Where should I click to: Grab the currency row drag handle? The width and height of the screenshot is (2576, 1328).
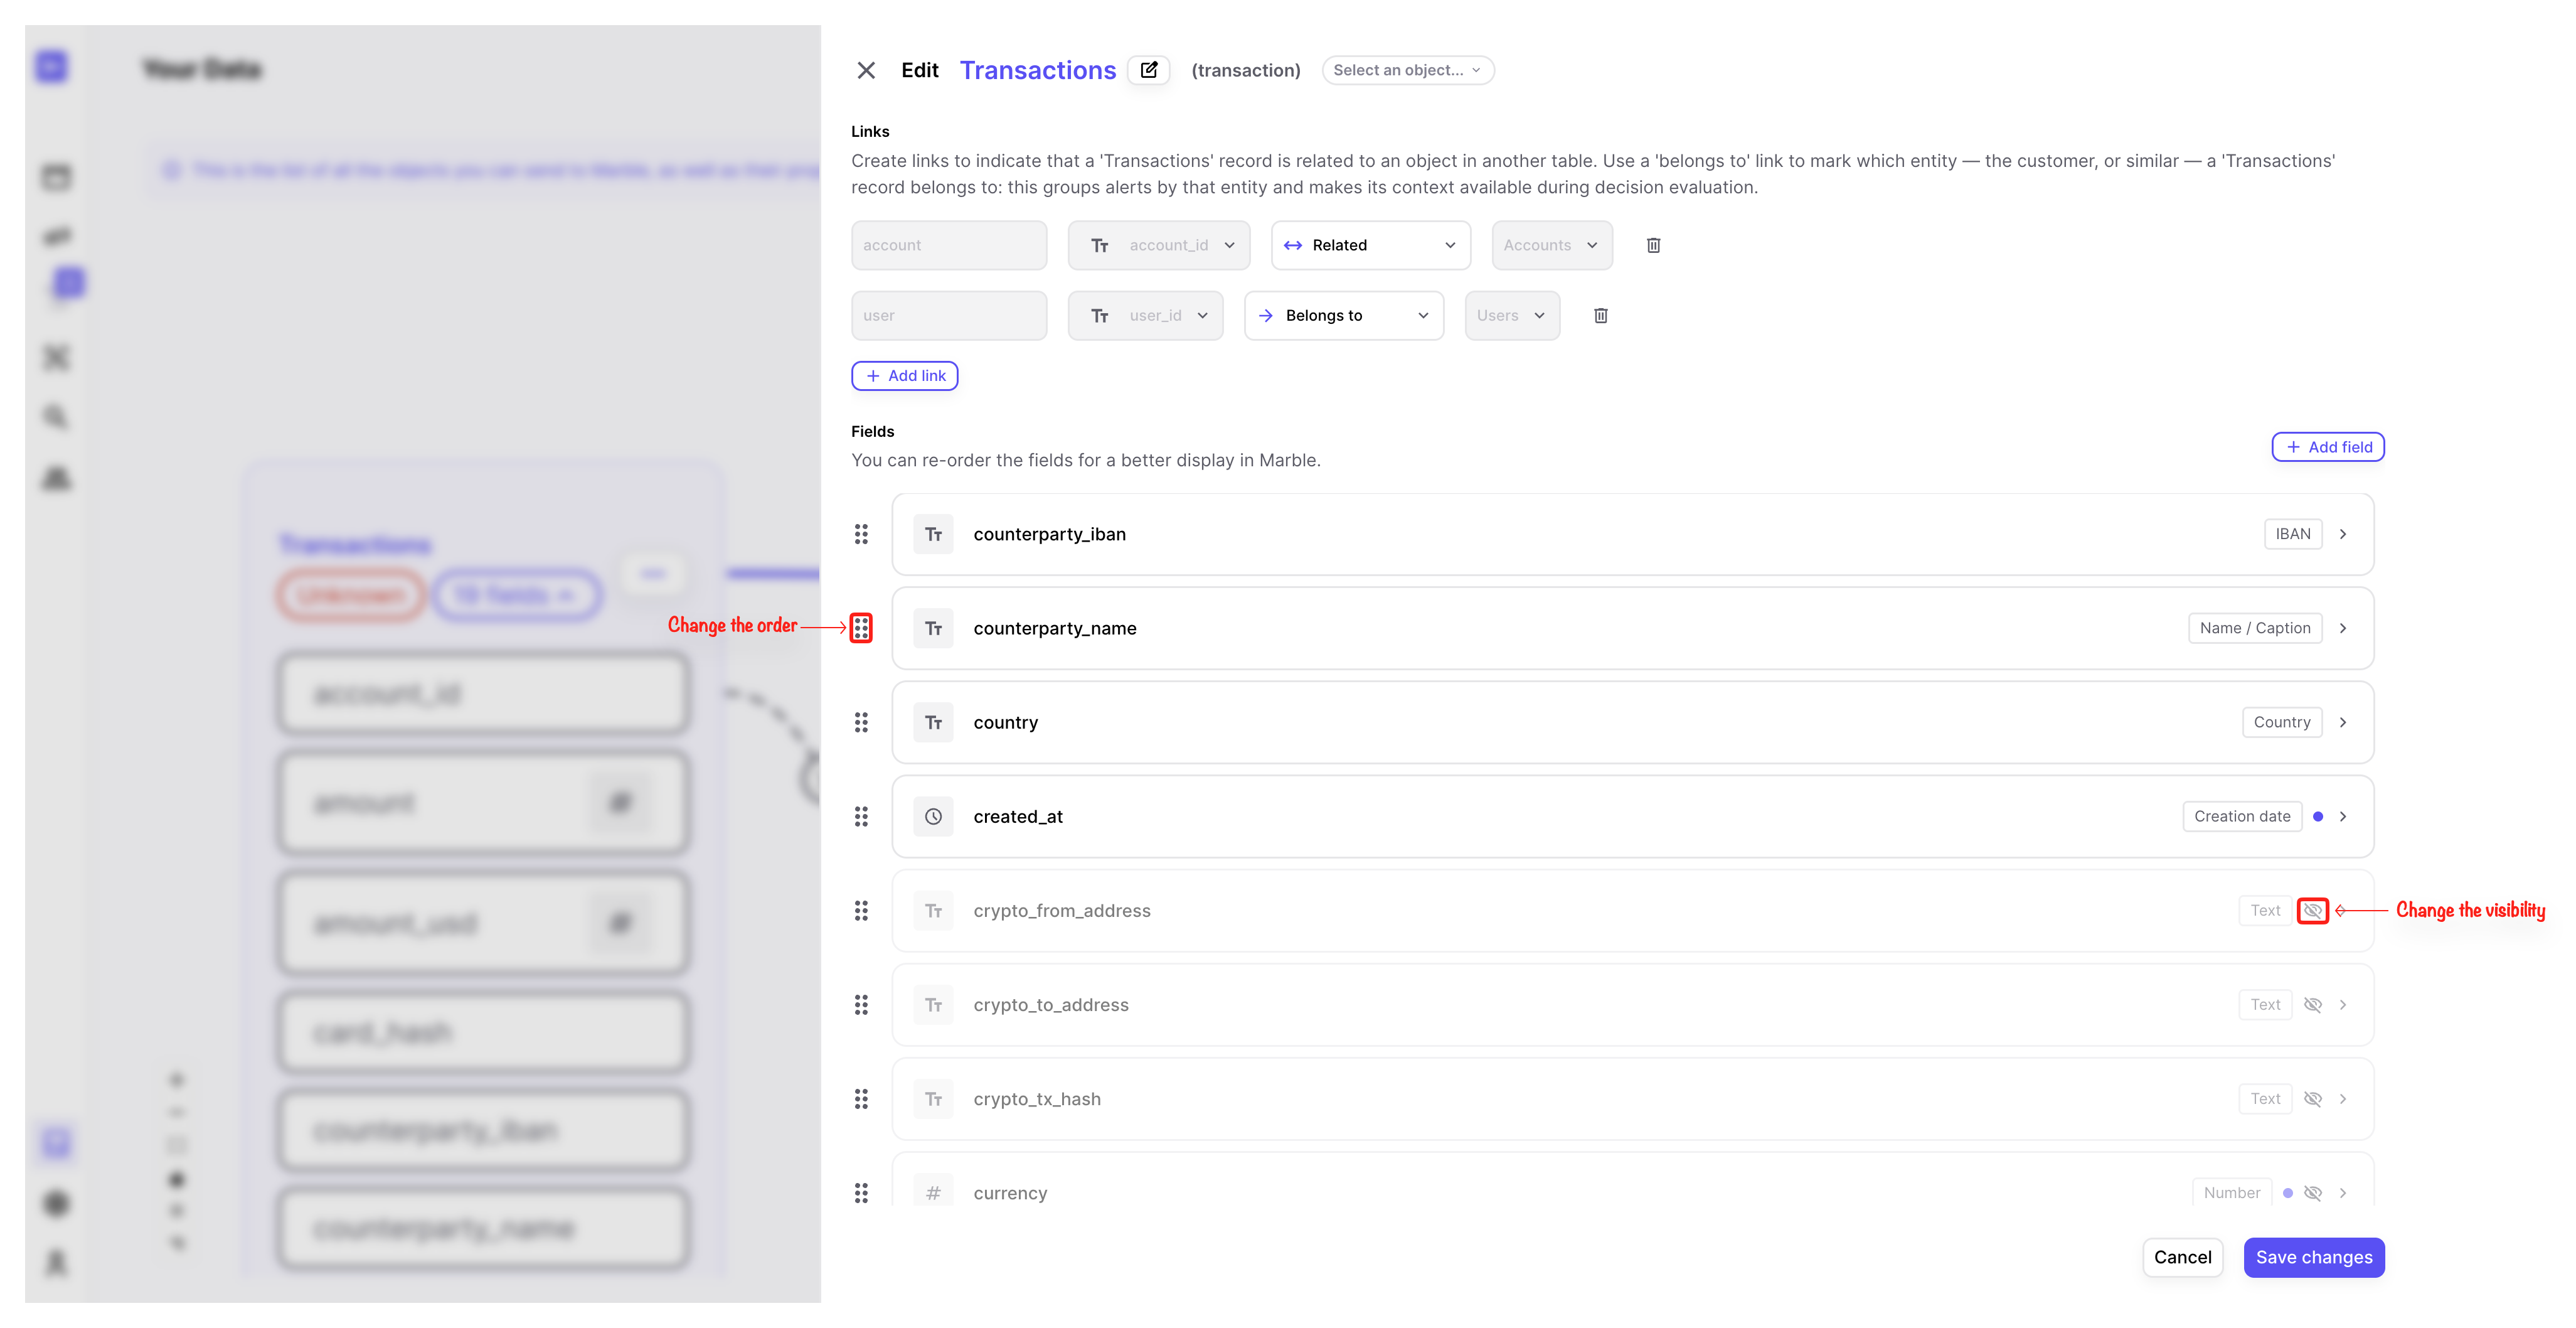click(x=861, y=1193)
